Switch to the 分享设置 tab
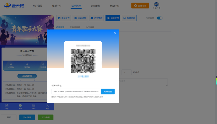The height and width of the screenshot is (124, 217). 90,27
